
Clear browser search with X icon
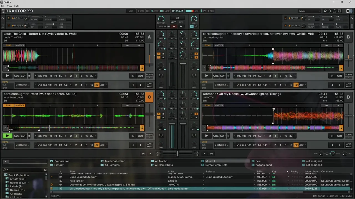(45, 170)
